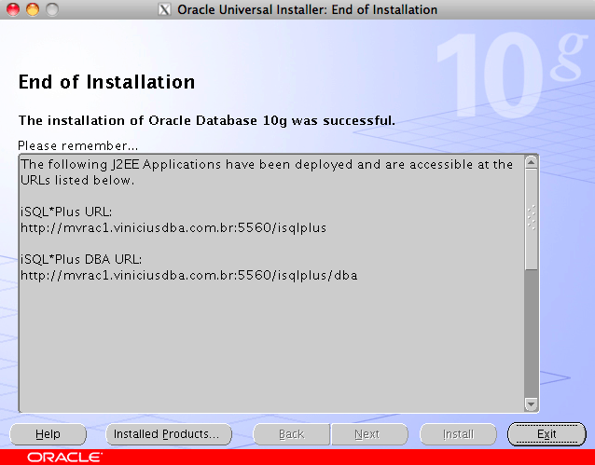
Task: Click the 'End of Installation' heading
Action: pyautogui.click(x=106, y=82)
